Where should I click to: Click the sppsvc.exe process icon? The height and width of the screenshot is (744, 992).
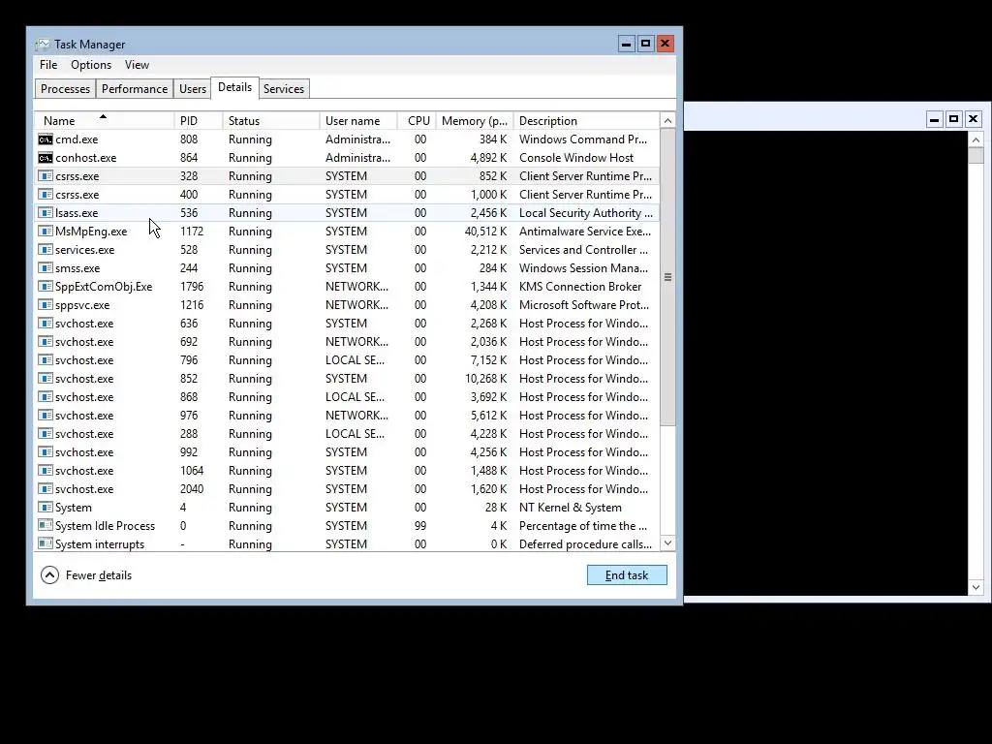point(45,304)
